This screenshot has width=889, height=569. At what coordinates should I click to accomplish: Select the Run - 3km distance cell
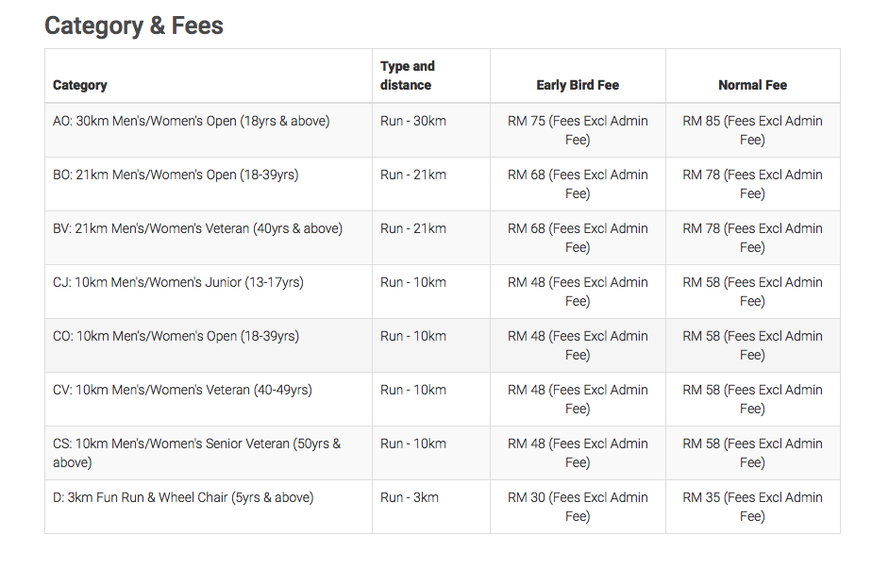pos(410,497)
